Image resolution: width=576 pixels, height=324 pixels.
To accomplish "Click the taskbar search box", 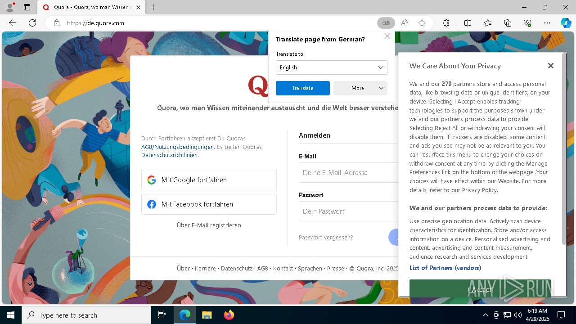I will point(86,315).
